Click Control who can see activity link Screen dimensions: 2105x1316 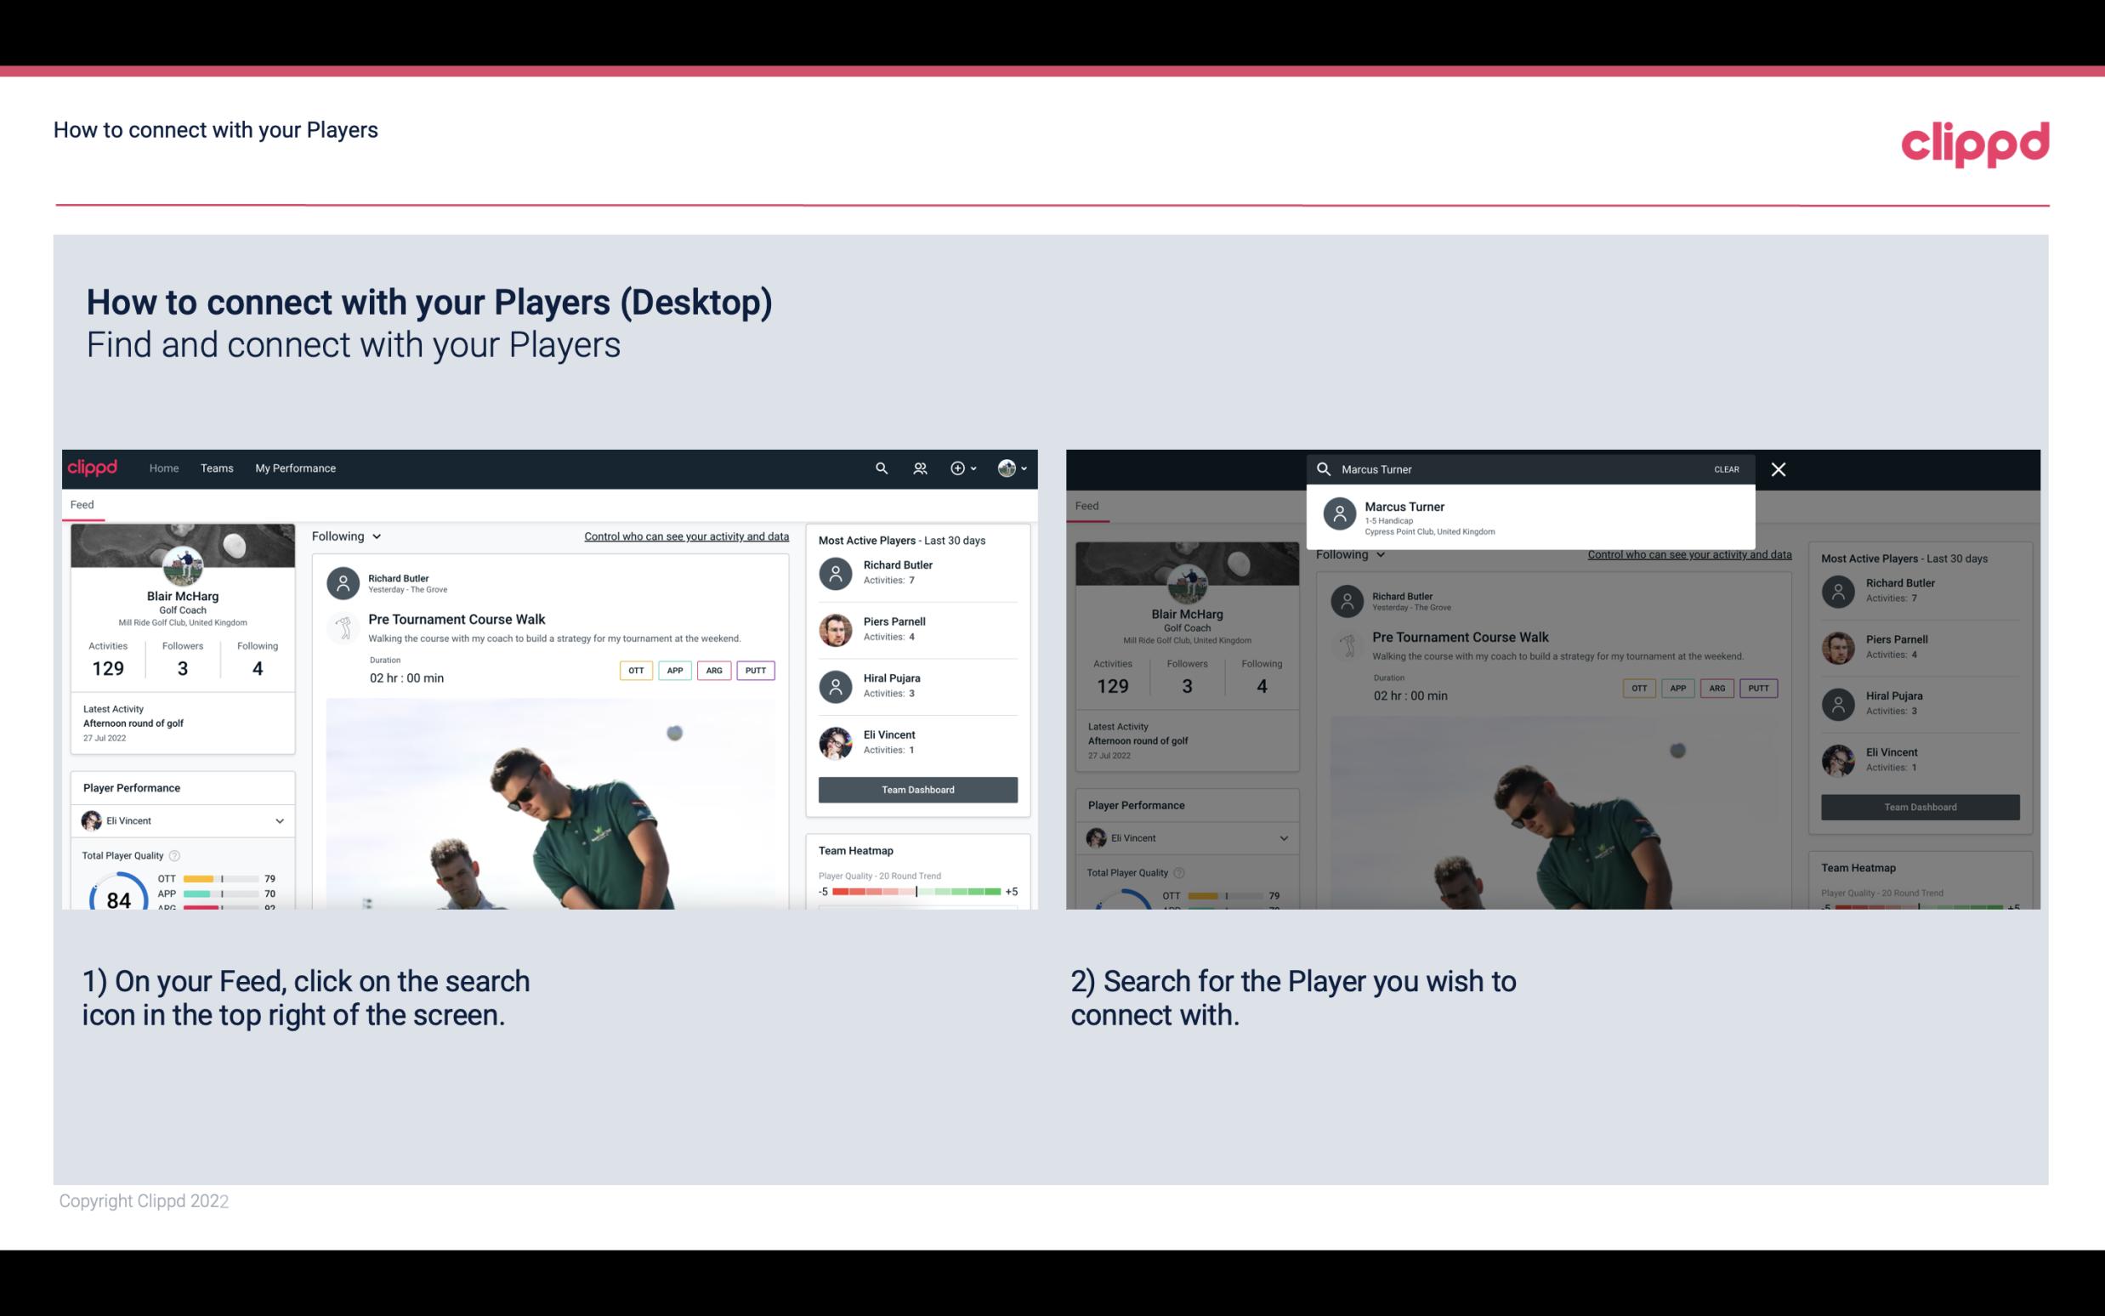tap(685, 536)
